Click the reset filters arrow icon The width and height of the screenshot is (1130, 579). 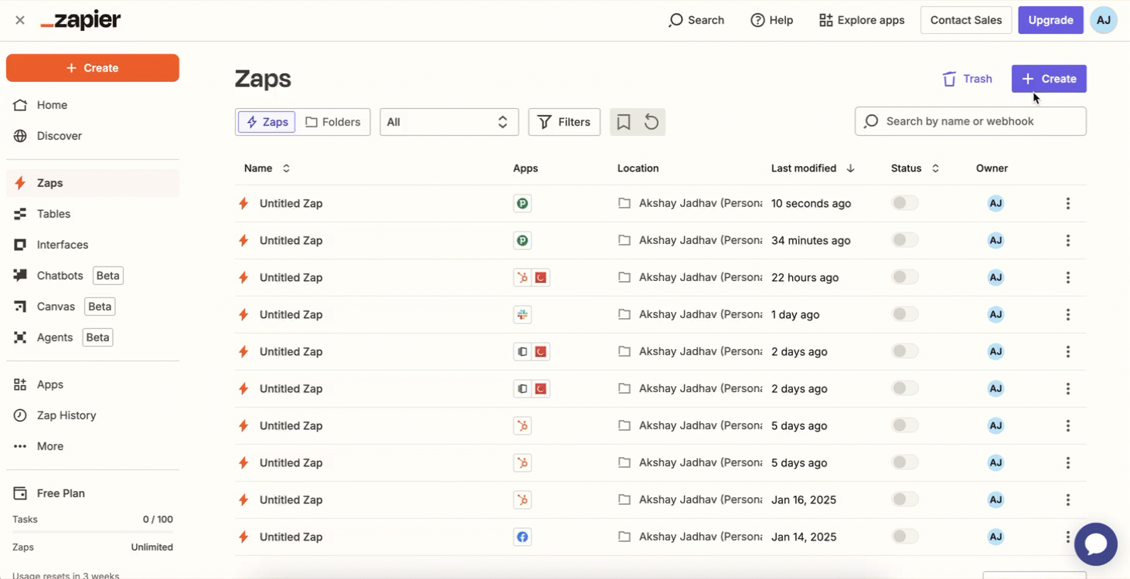[x=652, y=122]
